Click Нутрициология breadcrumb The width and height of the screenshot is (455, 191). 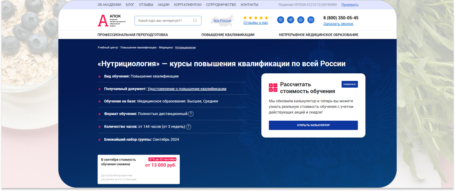tap(185, 48)
